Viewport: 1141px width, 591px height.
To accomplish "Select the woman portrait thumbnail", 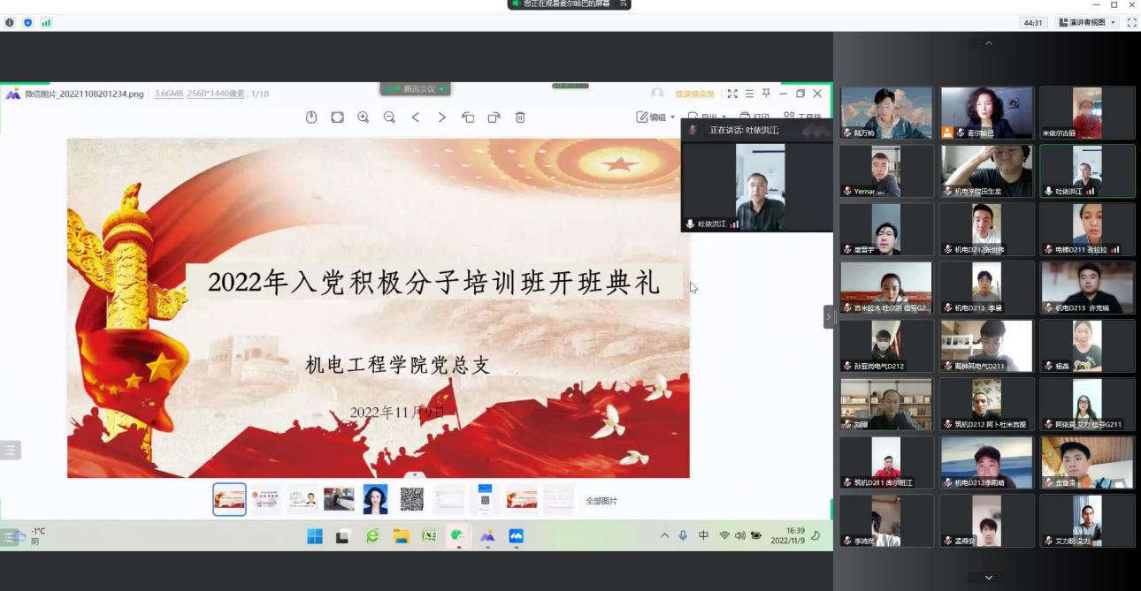I will tap(375, 499).
